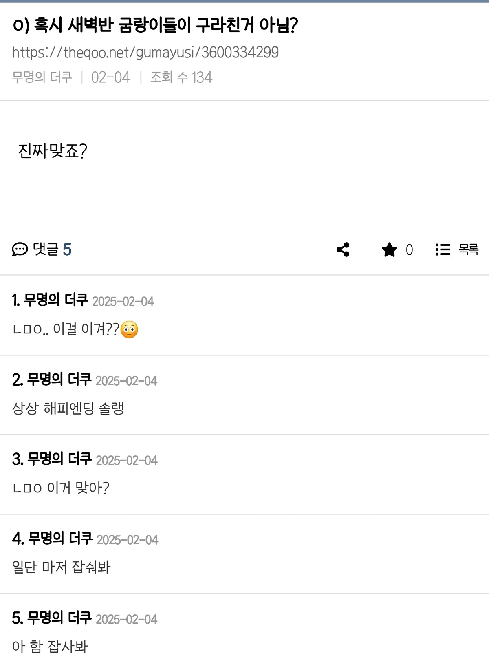Open the theqoo.net post URL link
The image size is (489, 671).
pyautogui.click(x=145, y=52)
